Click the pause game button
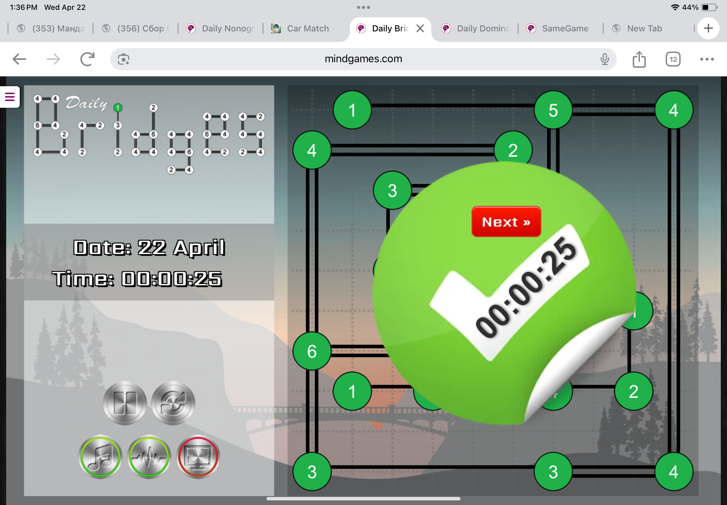The width and height of the screenshot is (727, 505). pos(125,403)
